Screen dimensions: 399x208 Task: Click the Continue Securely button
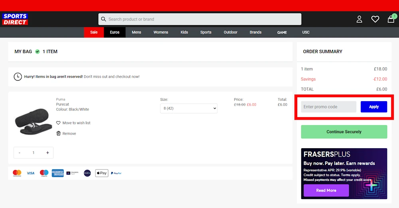344,132
